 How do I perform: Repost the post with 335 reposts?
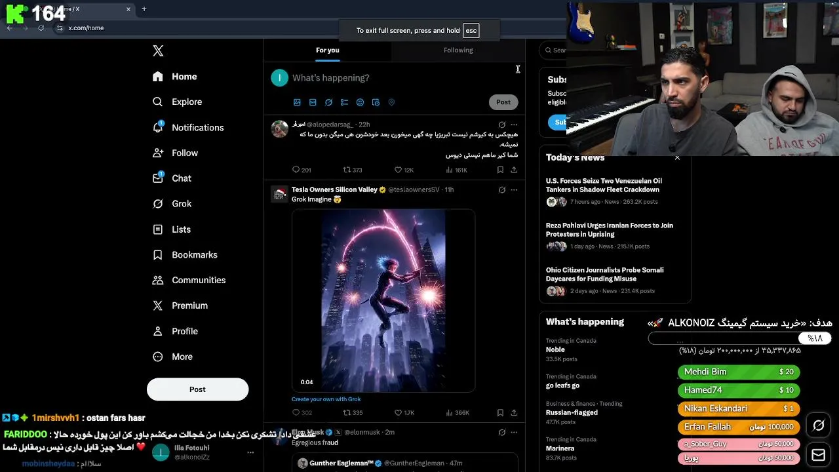click(353, 413)
